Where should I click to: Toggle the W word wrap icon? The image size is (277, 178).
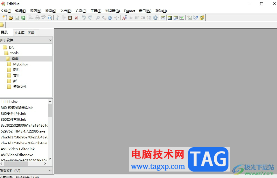(x=137, y=18)
